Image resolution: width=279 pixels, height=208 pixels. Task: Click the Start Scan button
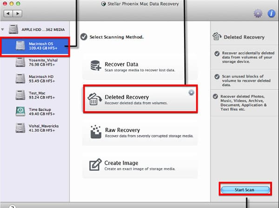245,190
